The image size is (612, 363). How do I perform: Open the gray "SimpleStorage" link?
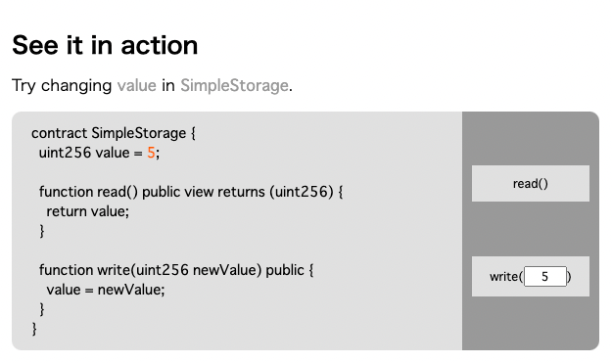coord(234,85)
